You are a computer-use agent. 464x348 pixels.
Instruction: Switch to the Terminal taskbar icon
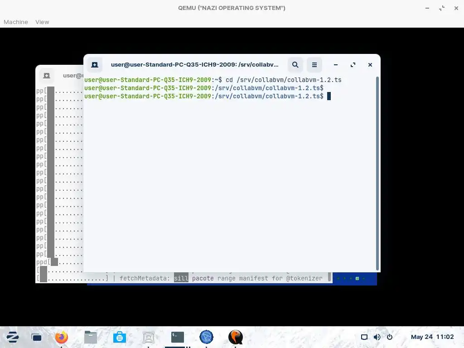click(x=178, y=337)
